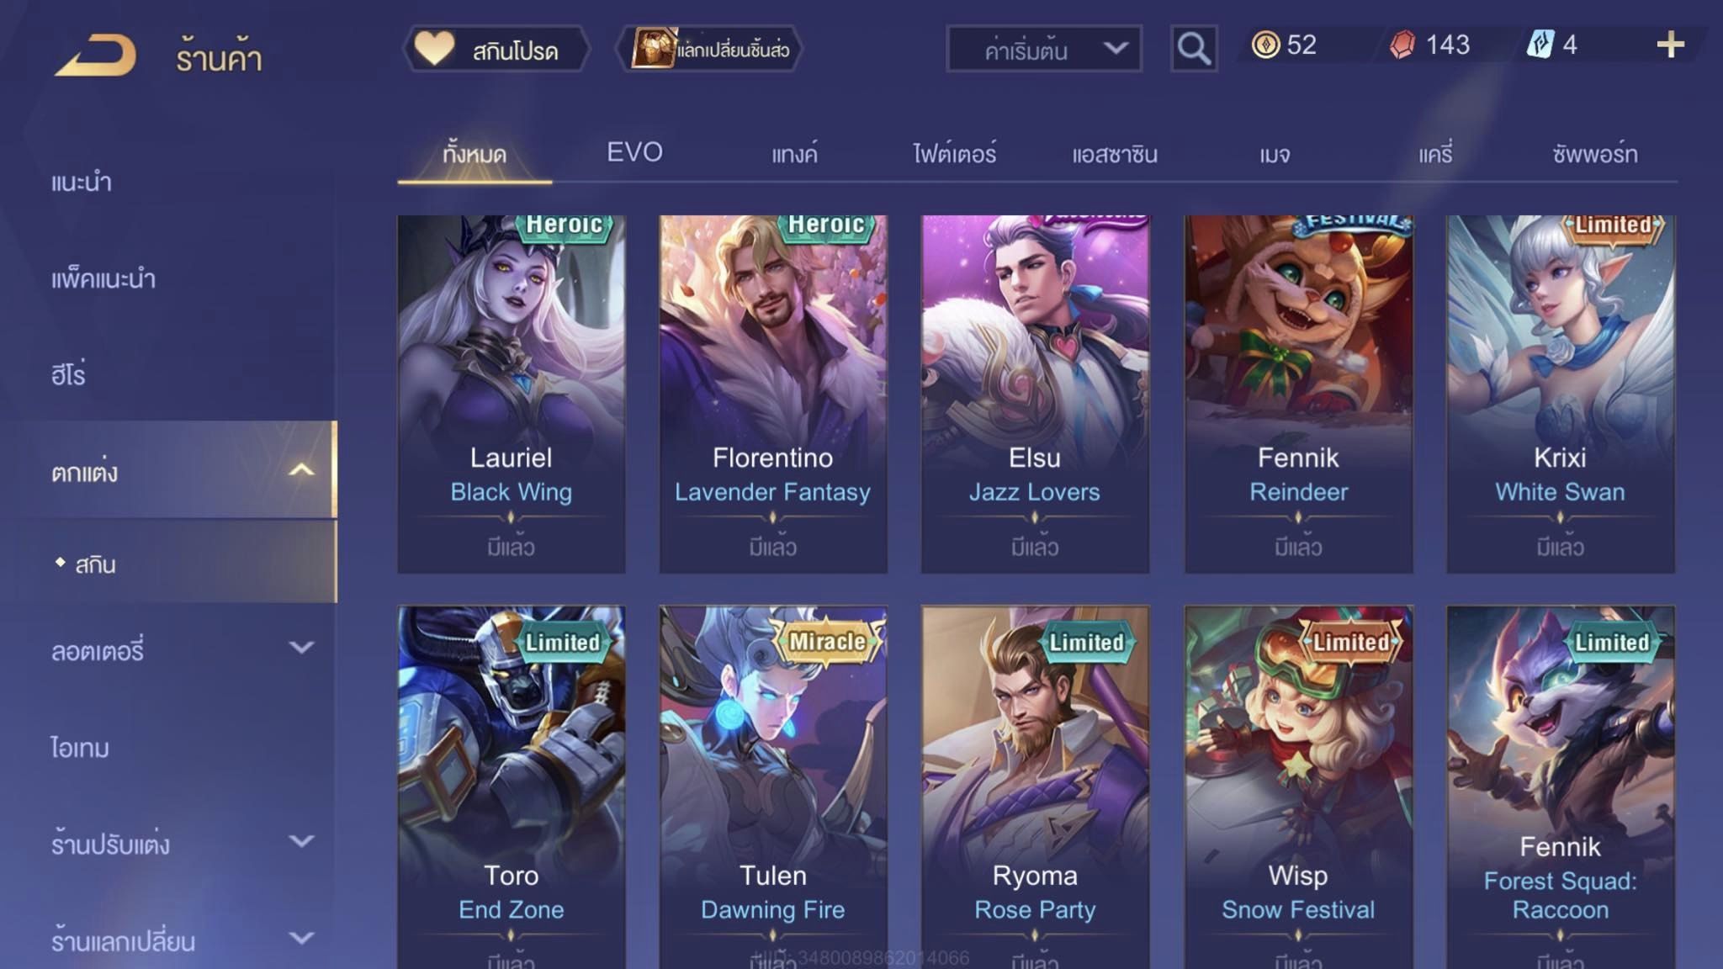1723x969 pixels.
Task: Select the Lauriel Black Wing skin card
Action: click(512, 394)
